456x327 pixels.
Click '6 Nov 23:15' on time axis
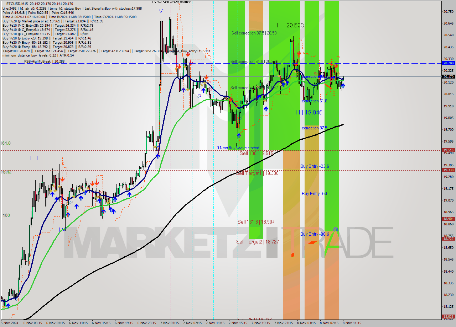(x=147, y=323)
